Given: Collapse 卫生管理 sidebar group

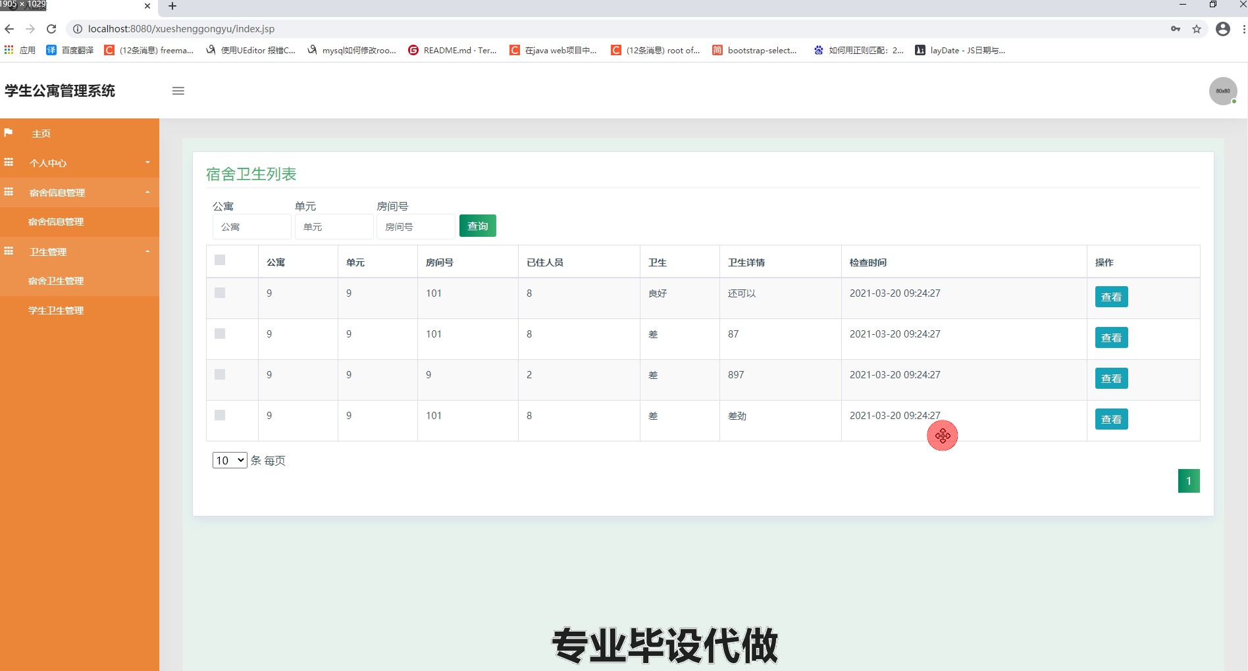Looking at the screenshot, I should click(x=80, y=251).
